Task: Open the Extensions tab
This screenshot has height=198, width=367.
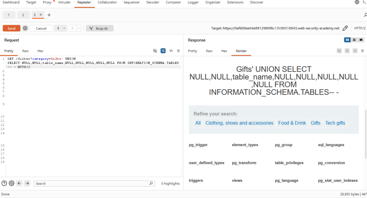Action: click(235, 3)
